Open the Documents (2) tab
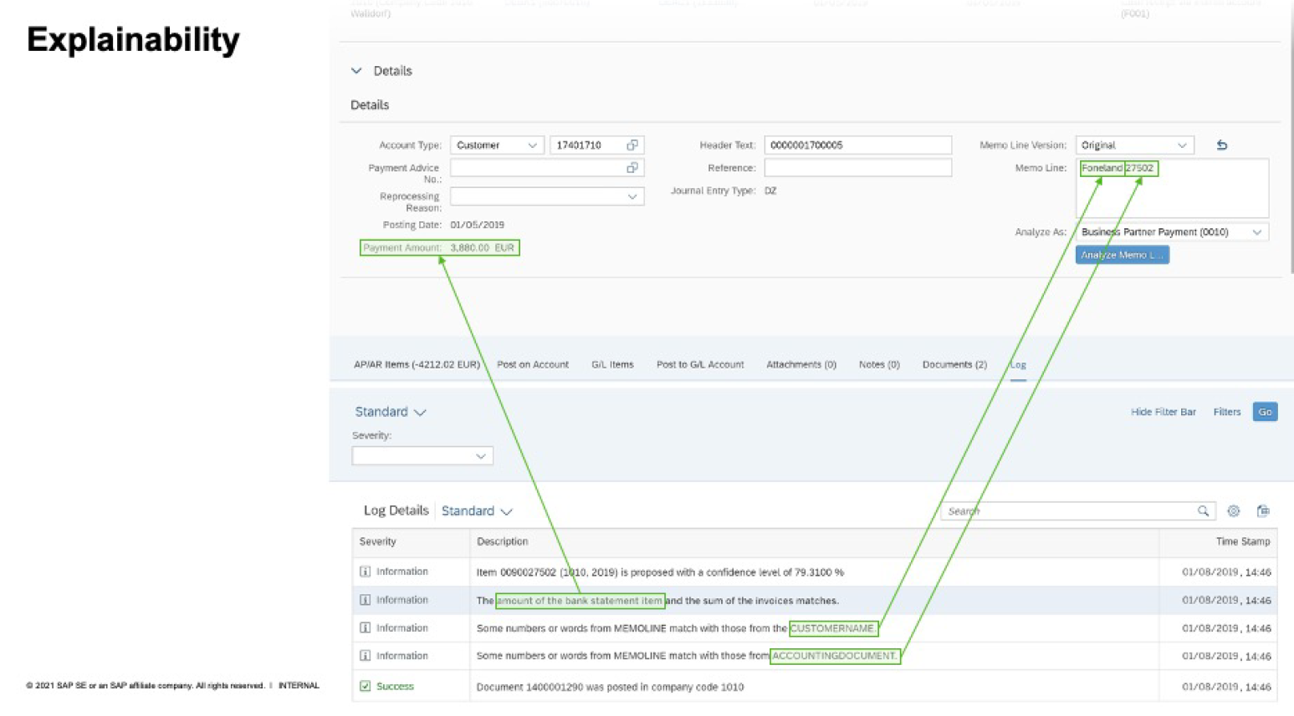The width and height of the screenshot is (1294, 716). click(954, 365)
